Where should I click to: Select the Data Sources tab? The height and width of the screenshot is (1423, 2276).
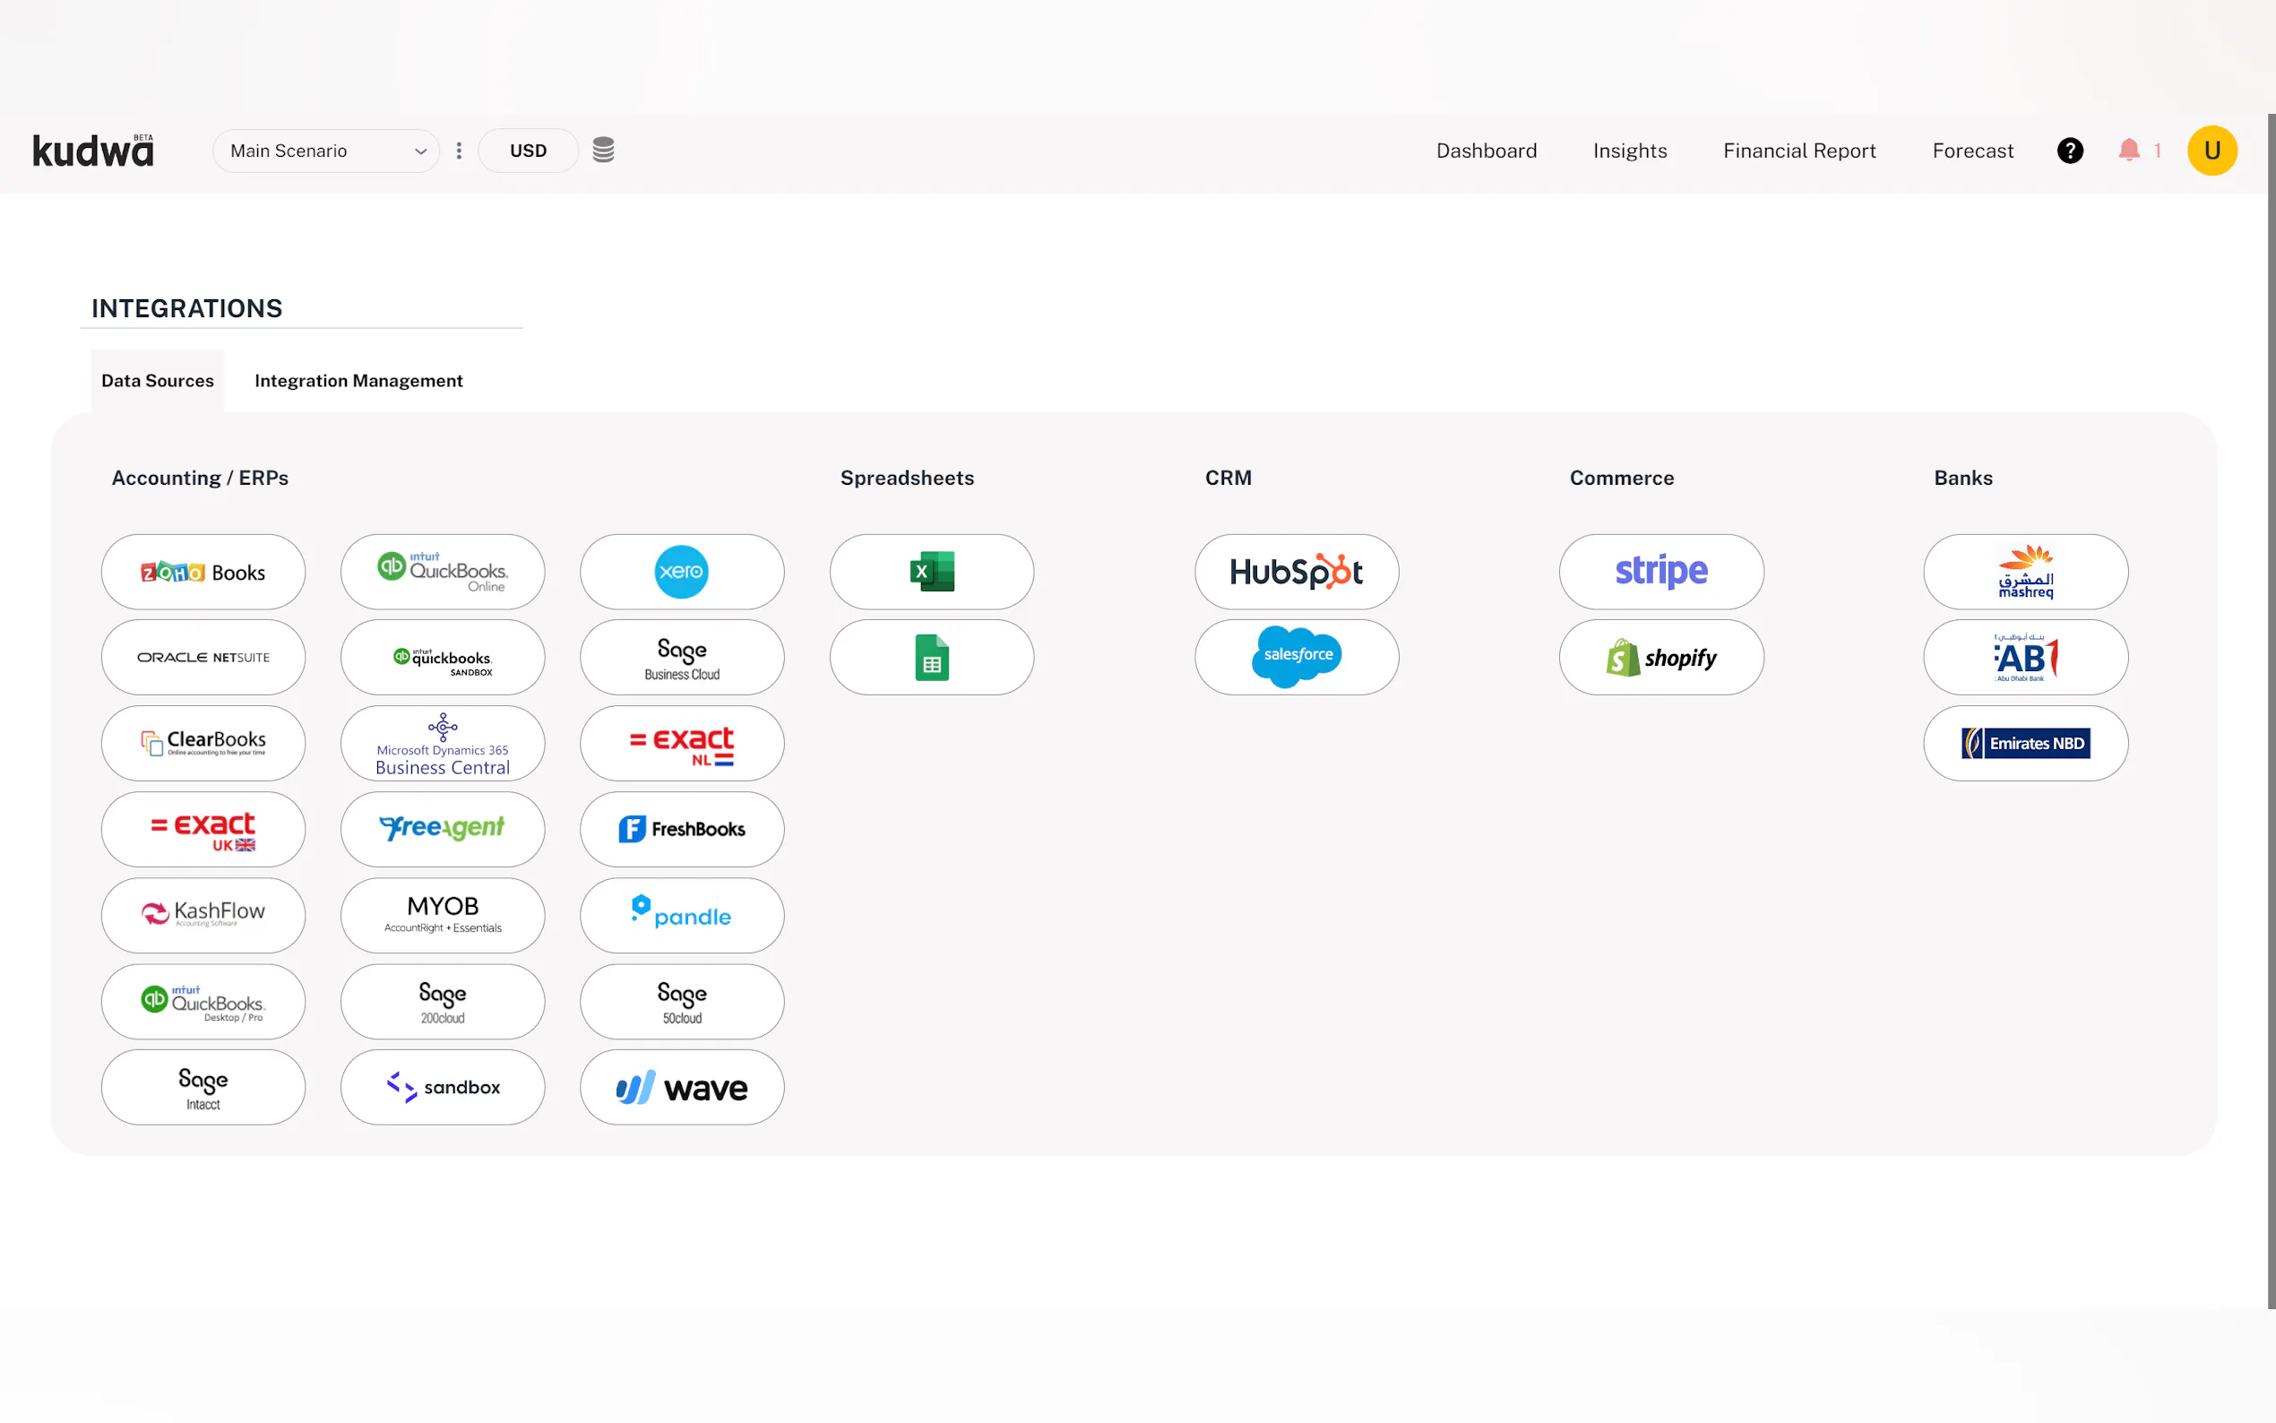pos(157,380)
